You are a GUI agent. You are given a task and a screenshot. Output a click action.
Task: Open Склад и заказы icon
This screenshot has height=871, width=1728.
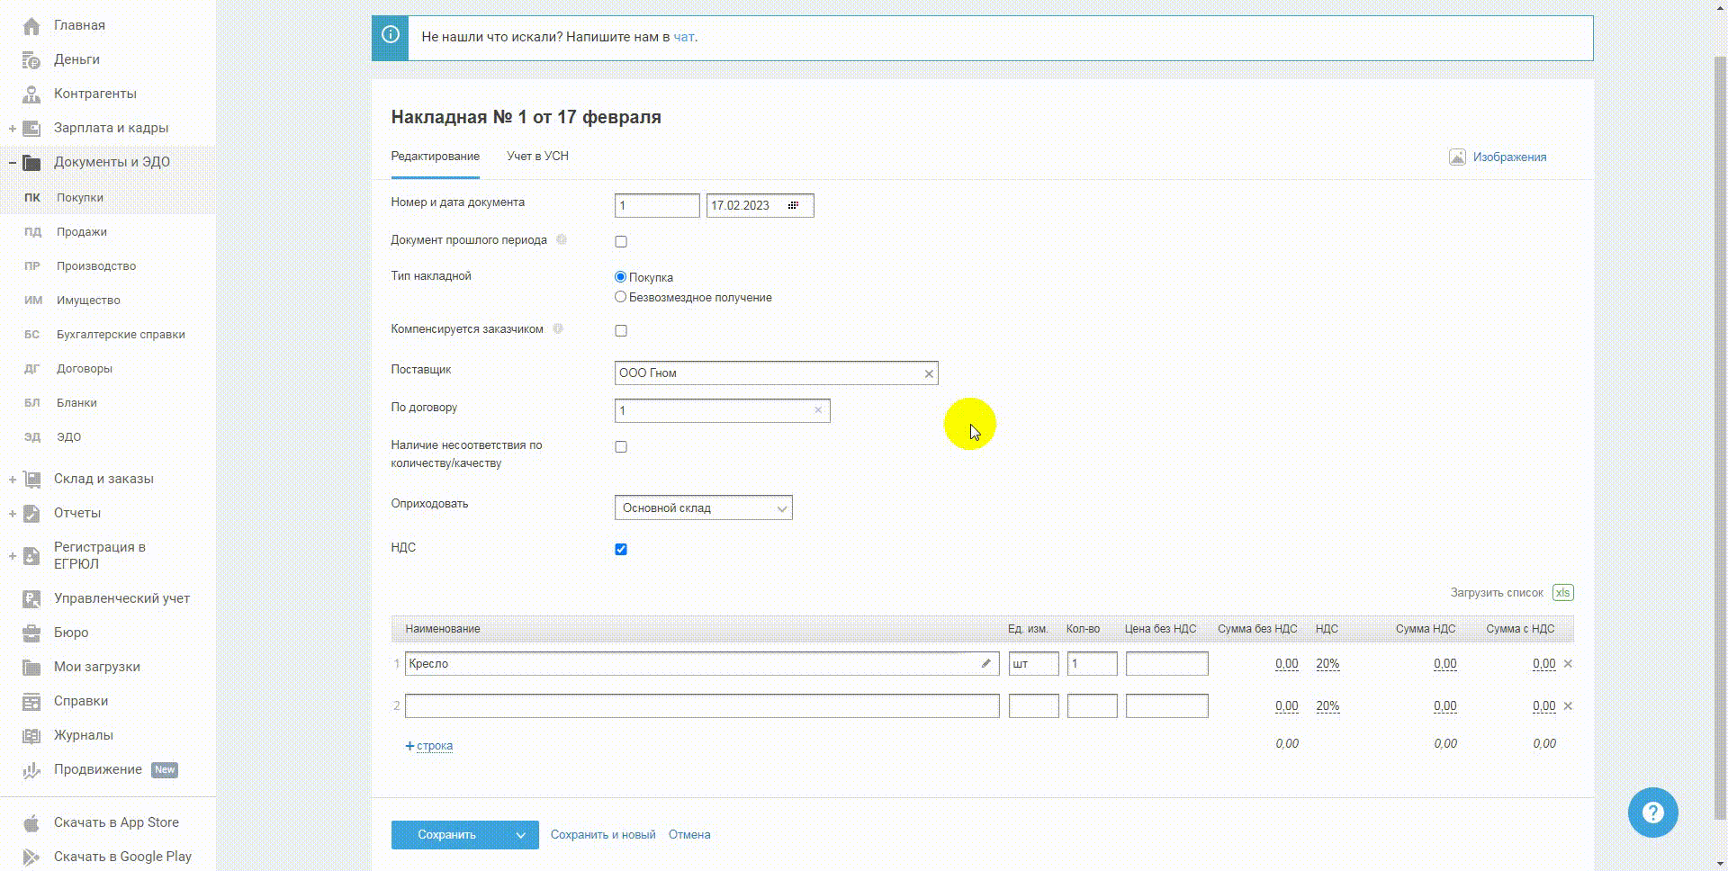31,480
